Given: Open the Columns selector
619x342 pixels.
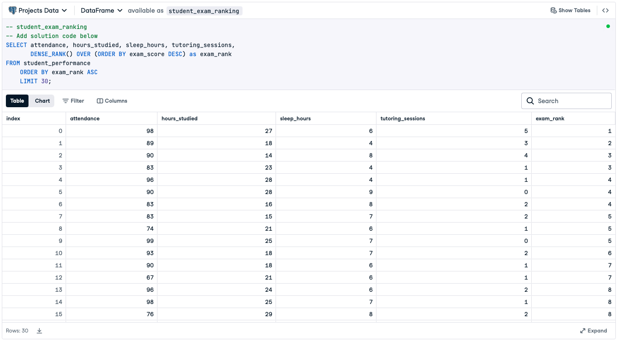Looking at the screenshot, I should point(112,101).
